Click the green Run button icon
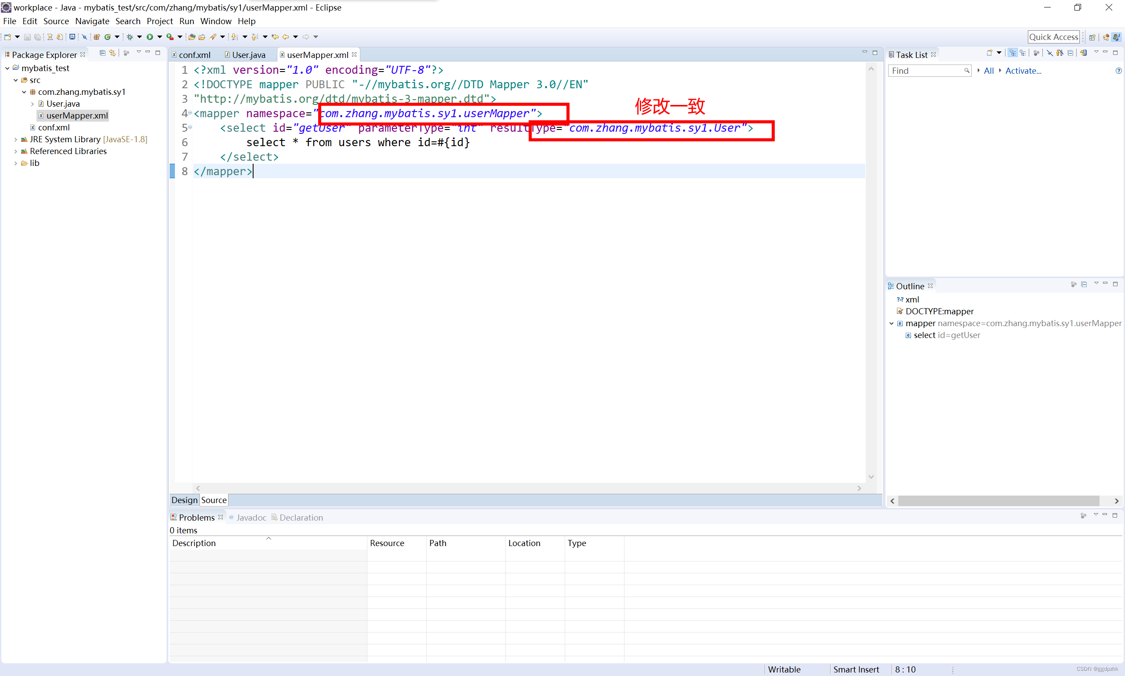Screen dimensions: 1125x676 tap(149, 37)
